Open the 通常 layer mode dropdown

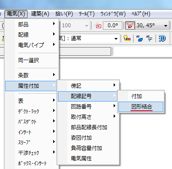pyautogui.click(x=116, y=38)
